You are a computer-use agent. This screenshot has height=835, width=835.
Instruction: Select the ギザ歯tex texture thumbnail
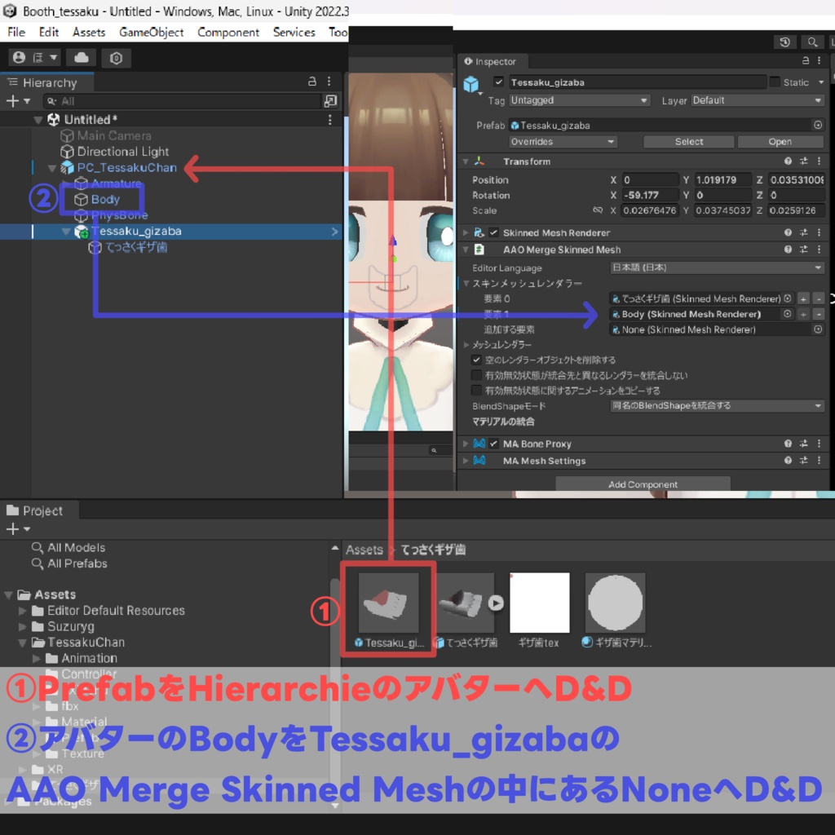(x=540, y=603)
